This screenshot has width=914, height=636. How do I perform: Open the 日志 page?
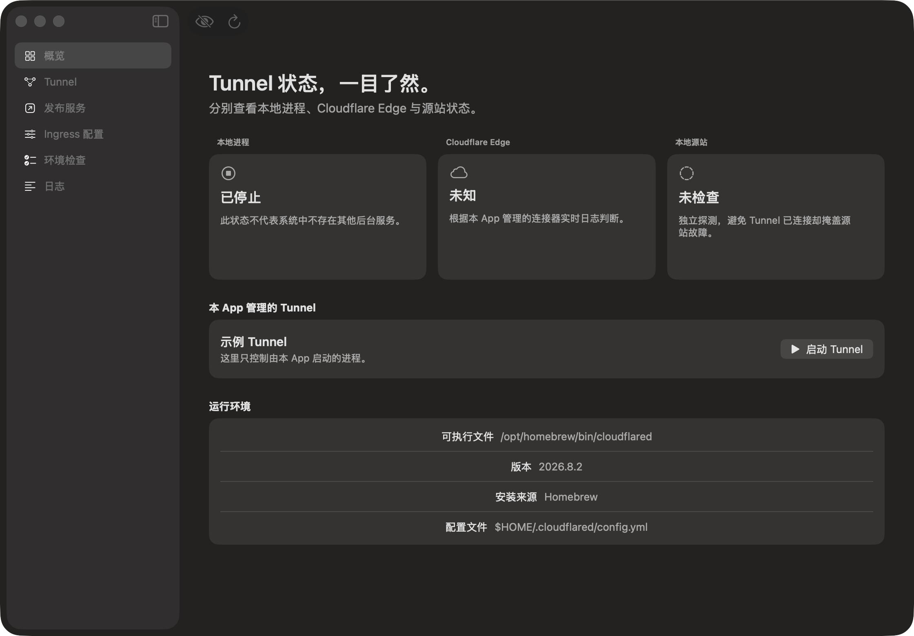[x=93, y=186]
